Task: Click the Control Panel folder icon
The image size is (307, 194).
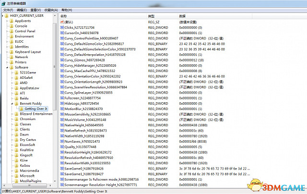Action: [x=11, y=31]
